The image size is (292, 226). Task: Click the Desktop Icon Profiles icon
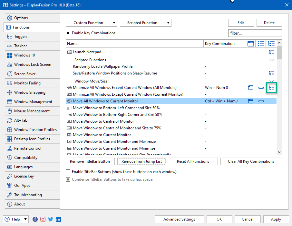pos(9,139)
